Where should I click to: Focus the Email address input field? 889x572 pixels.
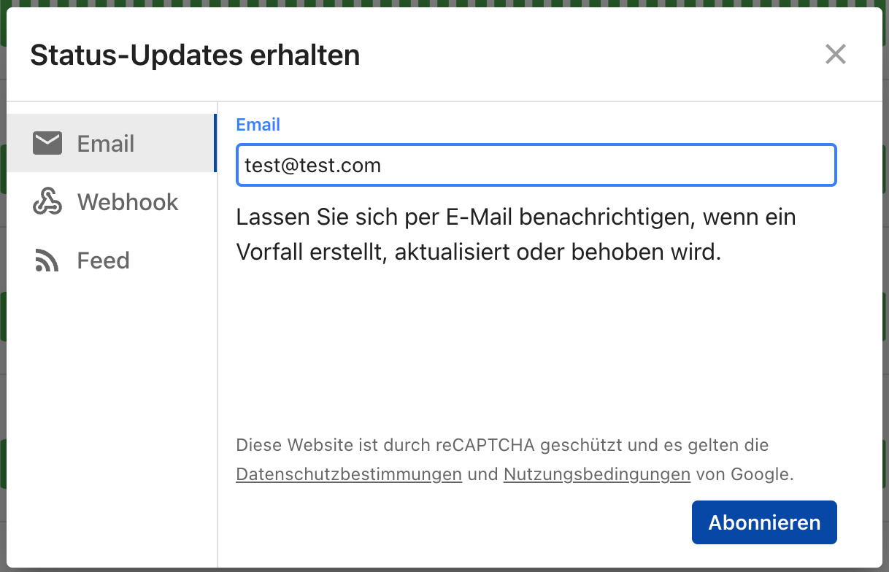click(536, 165)
